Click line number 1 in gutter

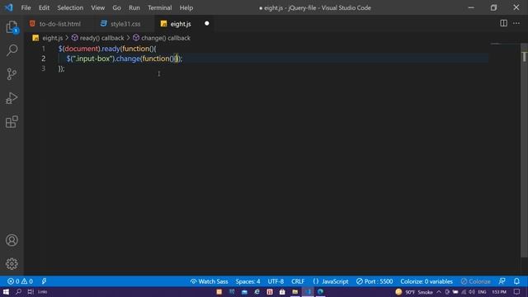(44, 49)
